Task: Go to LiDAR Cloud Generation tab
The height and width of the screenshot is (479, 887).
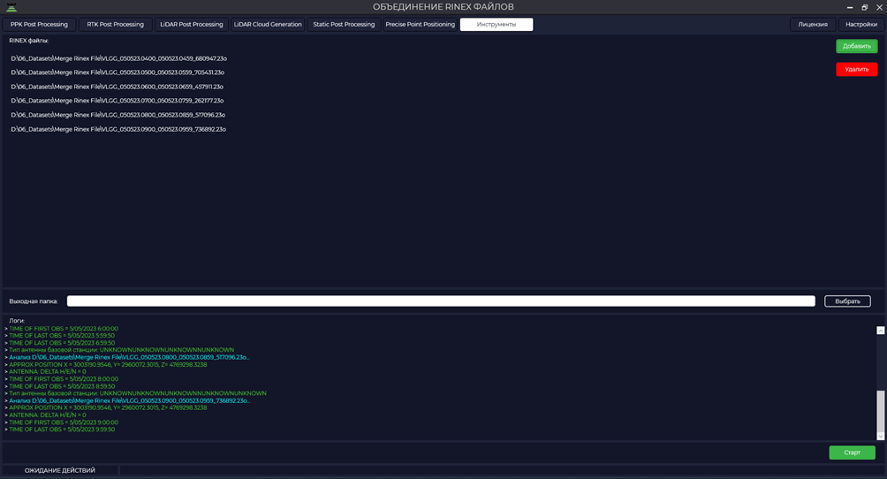Action: click(x=268, y=25)
